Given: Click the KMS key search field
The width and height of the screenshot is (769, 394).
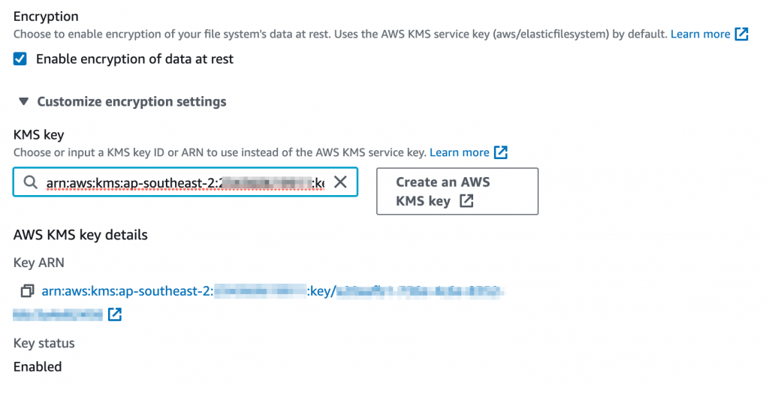Looking at the screenshot, I should tap(185, 182).
